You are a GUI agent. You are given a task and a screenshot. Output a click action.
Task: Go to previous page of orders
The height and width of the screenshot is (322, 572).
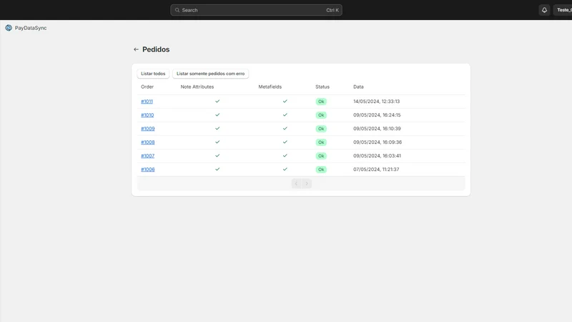coord(296,183)
